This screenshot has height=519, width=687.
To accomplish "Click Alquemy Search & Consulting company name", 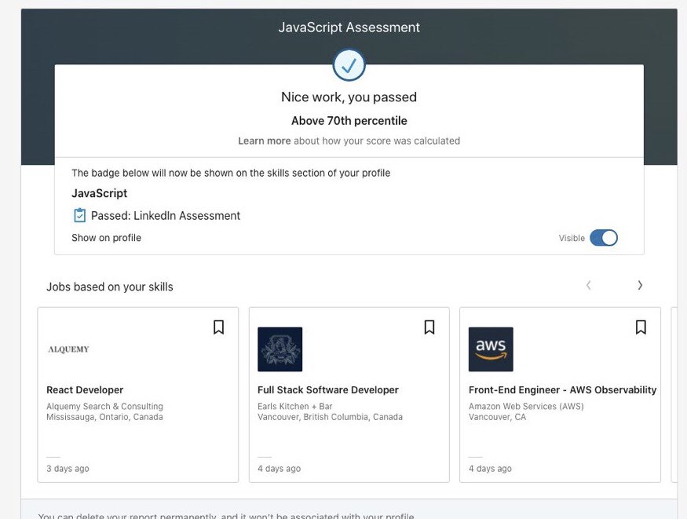I will (x=104, y=407).
